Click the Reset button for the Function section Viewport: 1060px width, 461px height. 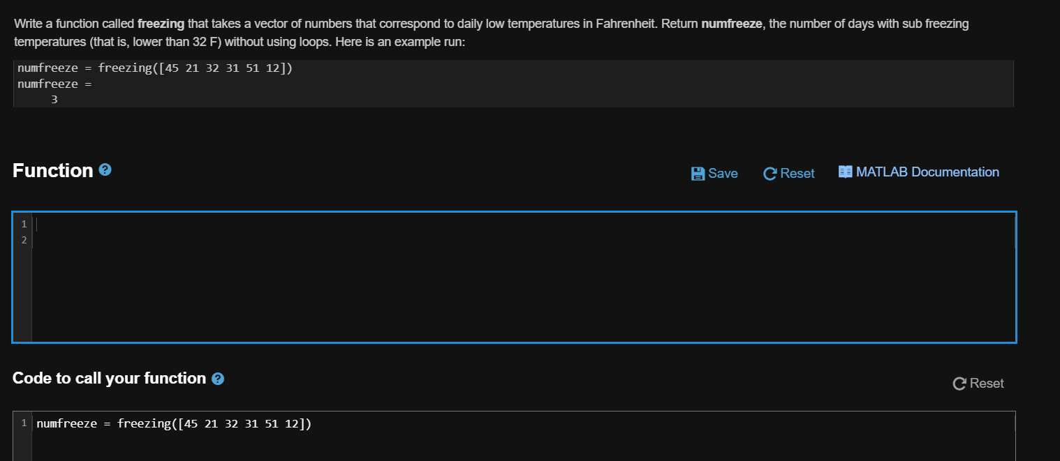788,173
